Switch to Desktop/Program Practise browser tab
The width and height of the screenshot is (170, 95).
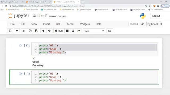point(12,2)
